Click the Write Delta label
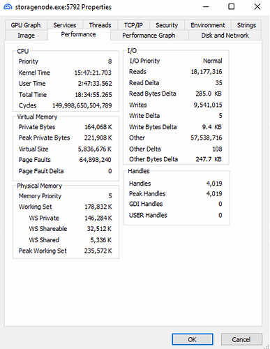The image size is (270, 349). click(x=144, y=116)
